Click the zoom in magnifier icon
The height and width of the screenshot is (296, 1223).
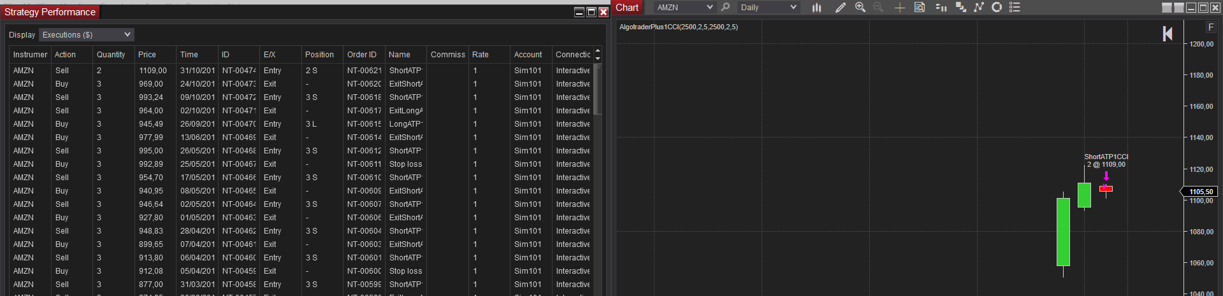860,7
